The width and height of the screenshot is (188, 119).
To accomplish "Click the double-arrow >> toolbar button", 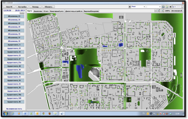I will click(x=155, y=11).
